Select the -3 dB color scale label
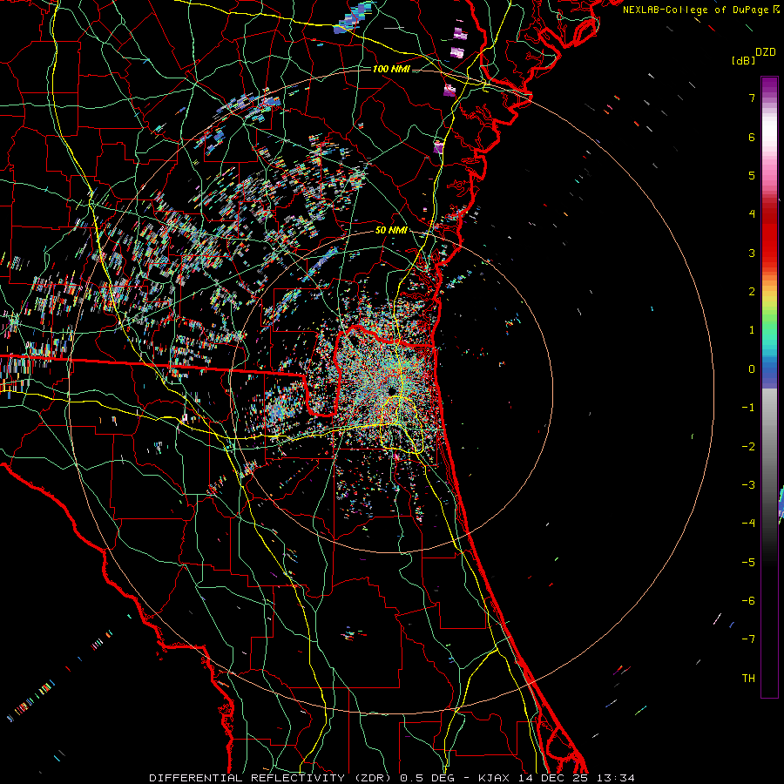Screen dimensions: 784x784 coord(748,485)
